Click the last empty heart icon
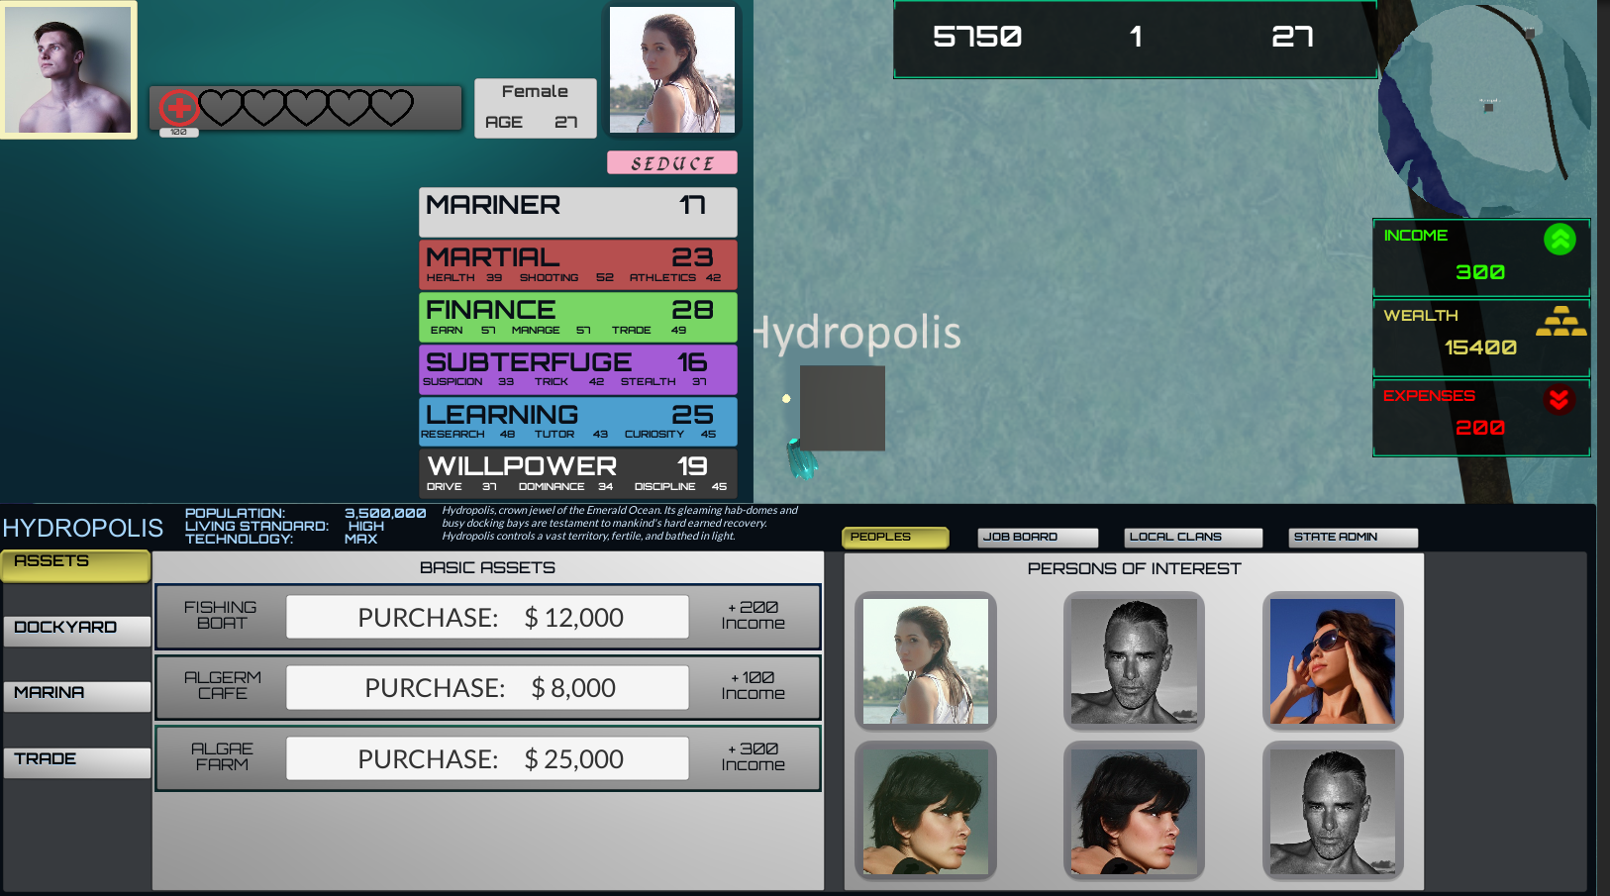This screenshot has height=896, width=1610. click(x=391, y=107)
